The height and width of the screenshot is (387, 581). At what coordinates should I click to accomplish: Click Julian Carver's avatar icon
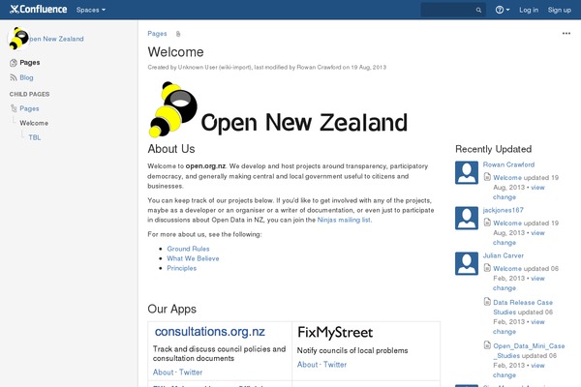(x=467, y=264)
